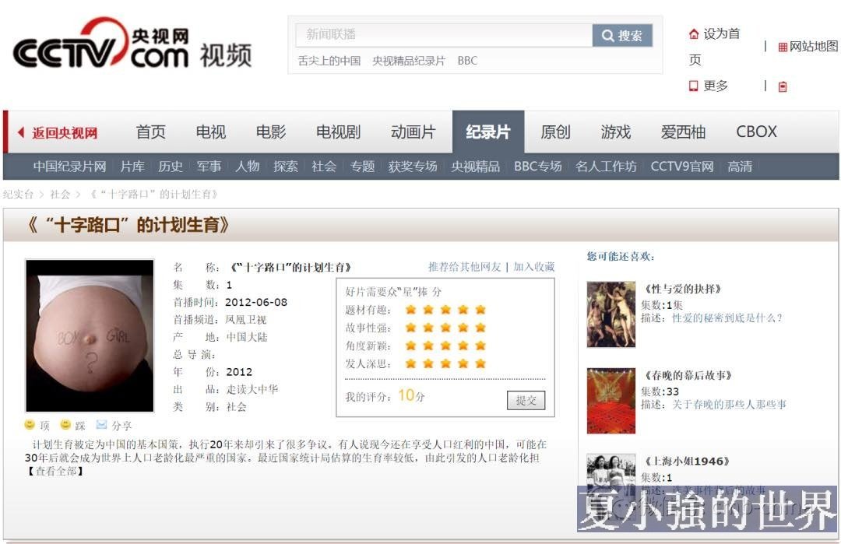Open 人物 in the submenu
This screenshot has width=841, height=544.
248,167
